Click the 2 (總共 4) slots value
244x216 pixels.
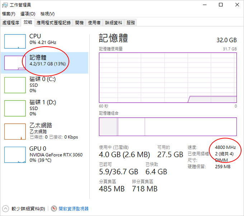pyautogui.click(x=224, y=154)
